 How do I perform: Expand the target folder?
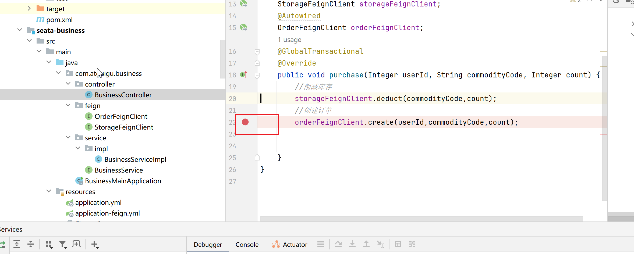click(29, 9)
